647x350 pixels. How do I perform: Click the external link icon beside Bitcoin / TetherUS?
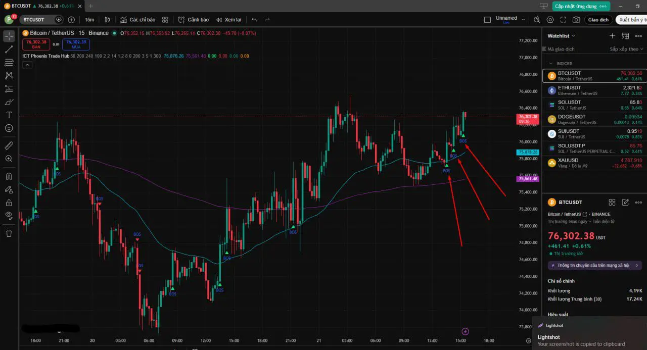tap(584, 214)
